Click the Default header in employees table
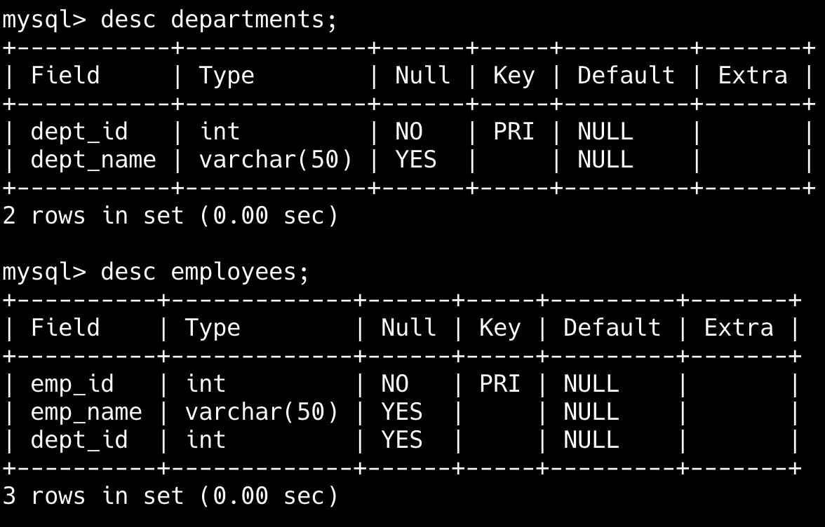 [612, 328]
